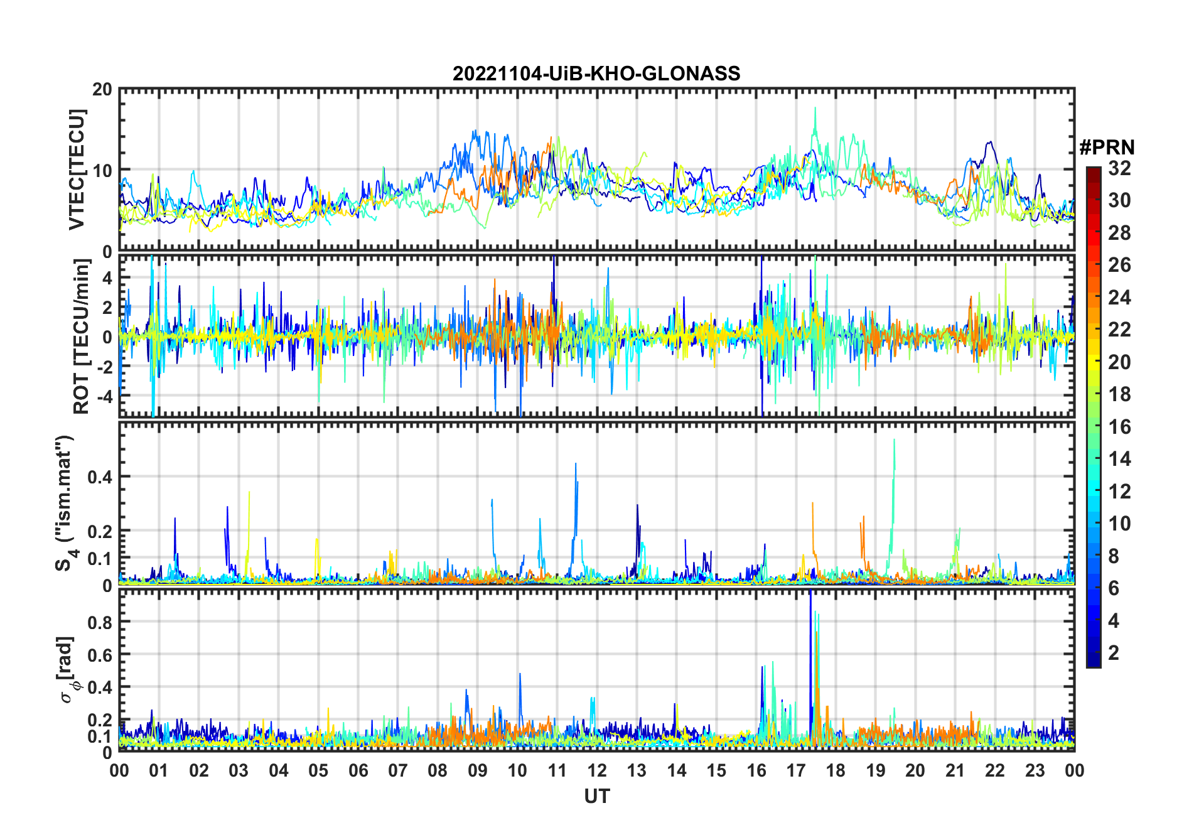
Task: Click the sigma phi [rad] y-axis label
Action: point(68,669)
